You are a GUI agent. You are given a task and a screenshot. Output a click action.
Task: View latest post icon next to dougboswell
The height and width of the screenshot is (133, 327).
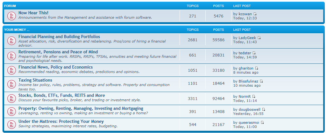coord(264,110)
